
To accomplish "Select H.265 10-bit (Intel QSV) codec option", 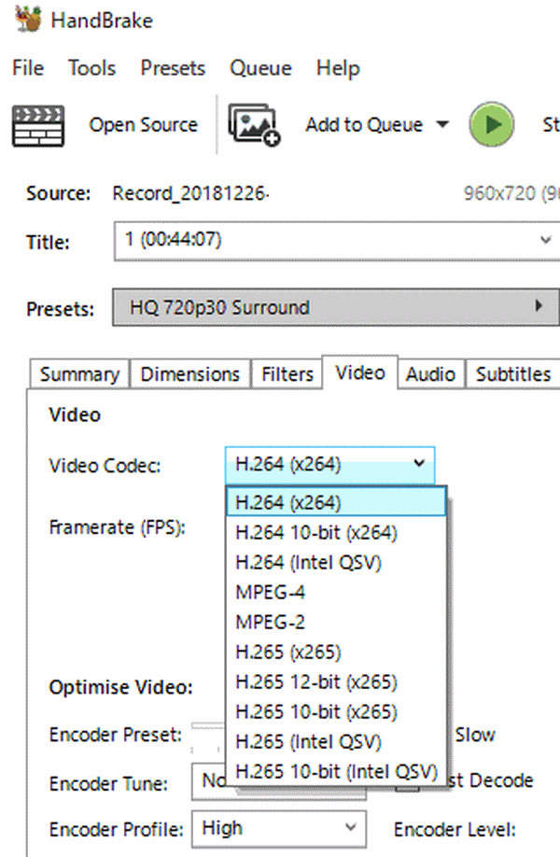I will coord(336,772).
